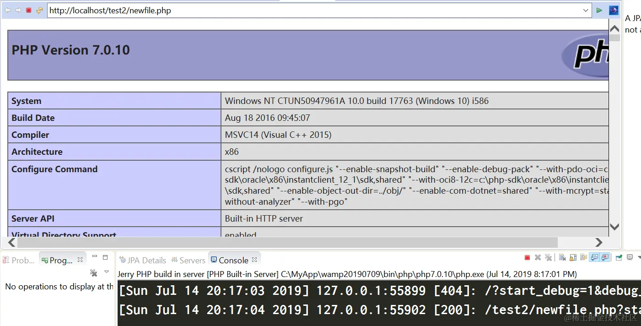Switch to the Problems tab

[19, 260]
